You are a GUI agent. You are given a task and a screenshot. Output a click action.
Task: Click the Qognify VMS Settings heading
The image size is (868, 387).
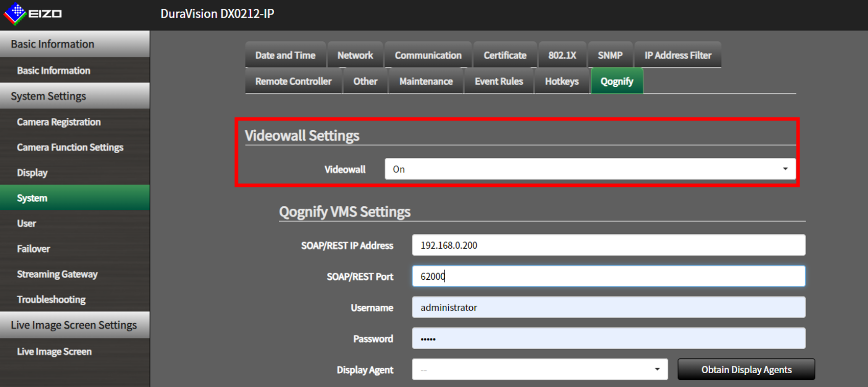pyautogui.click(x=345, y=211)
